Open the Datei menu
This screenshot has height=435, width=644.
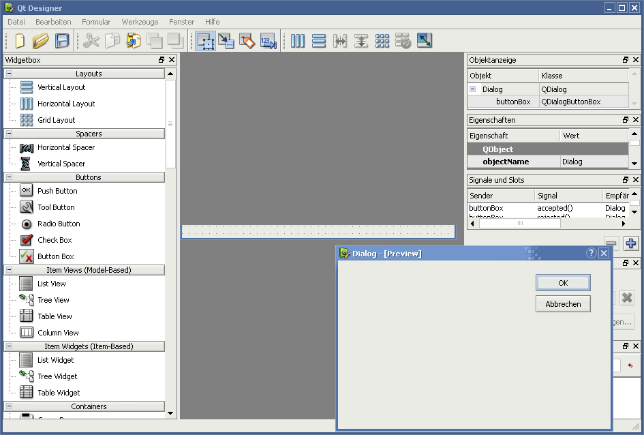pos(16,22)
